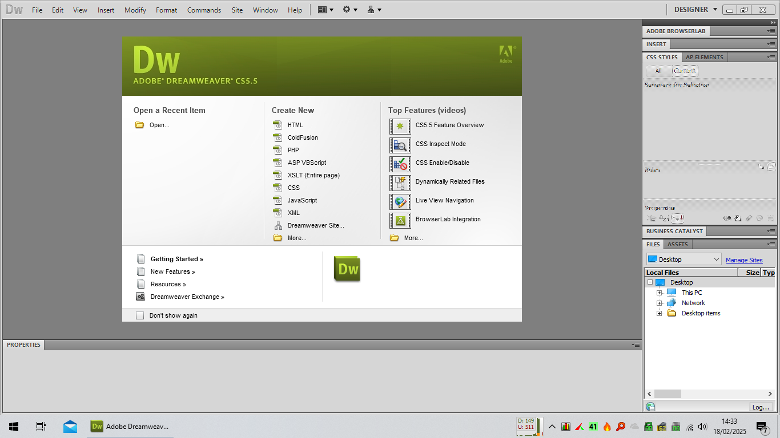
Task: Play the Dynamically Related Files video icon
Action: tap(400, 182)
